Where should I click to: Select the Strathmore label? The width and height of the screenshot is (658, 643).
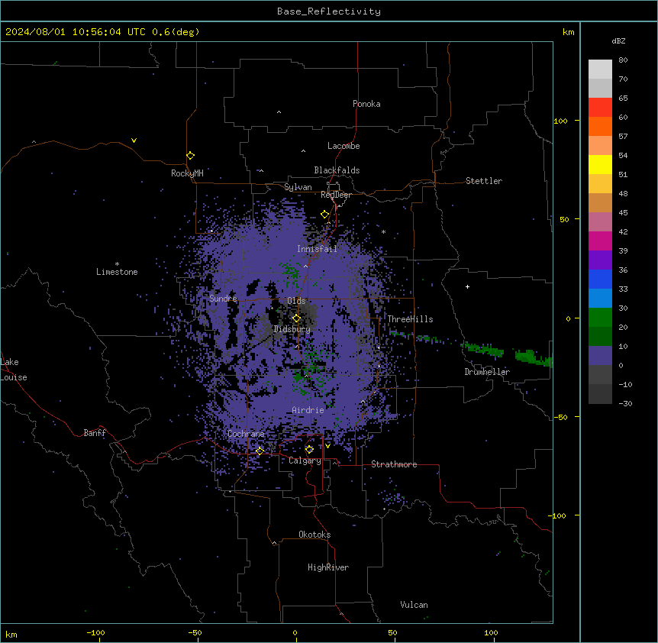(394, 464)
